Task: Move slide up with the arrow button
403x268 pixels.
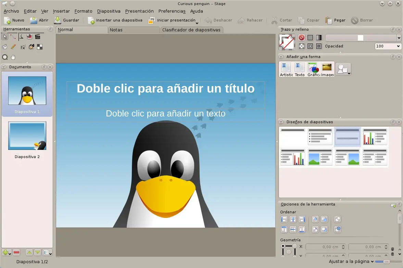Action: coord(29,253)
